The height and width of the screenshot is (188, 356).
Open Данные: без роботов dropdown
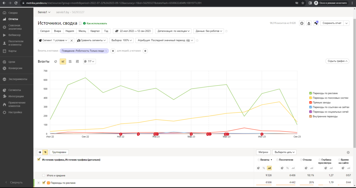(209, 31)
